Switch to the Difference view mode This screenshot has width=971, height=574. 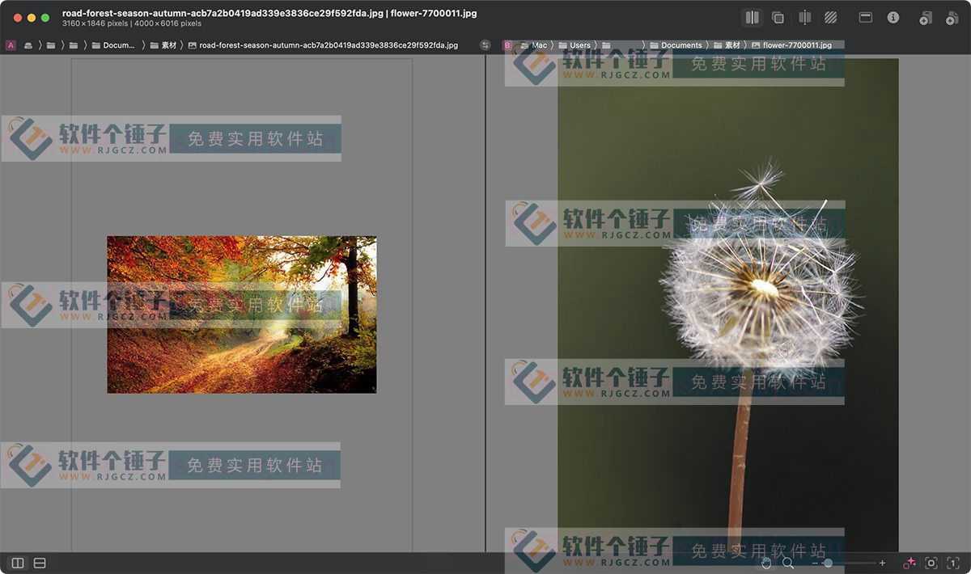tap(830, 17)
